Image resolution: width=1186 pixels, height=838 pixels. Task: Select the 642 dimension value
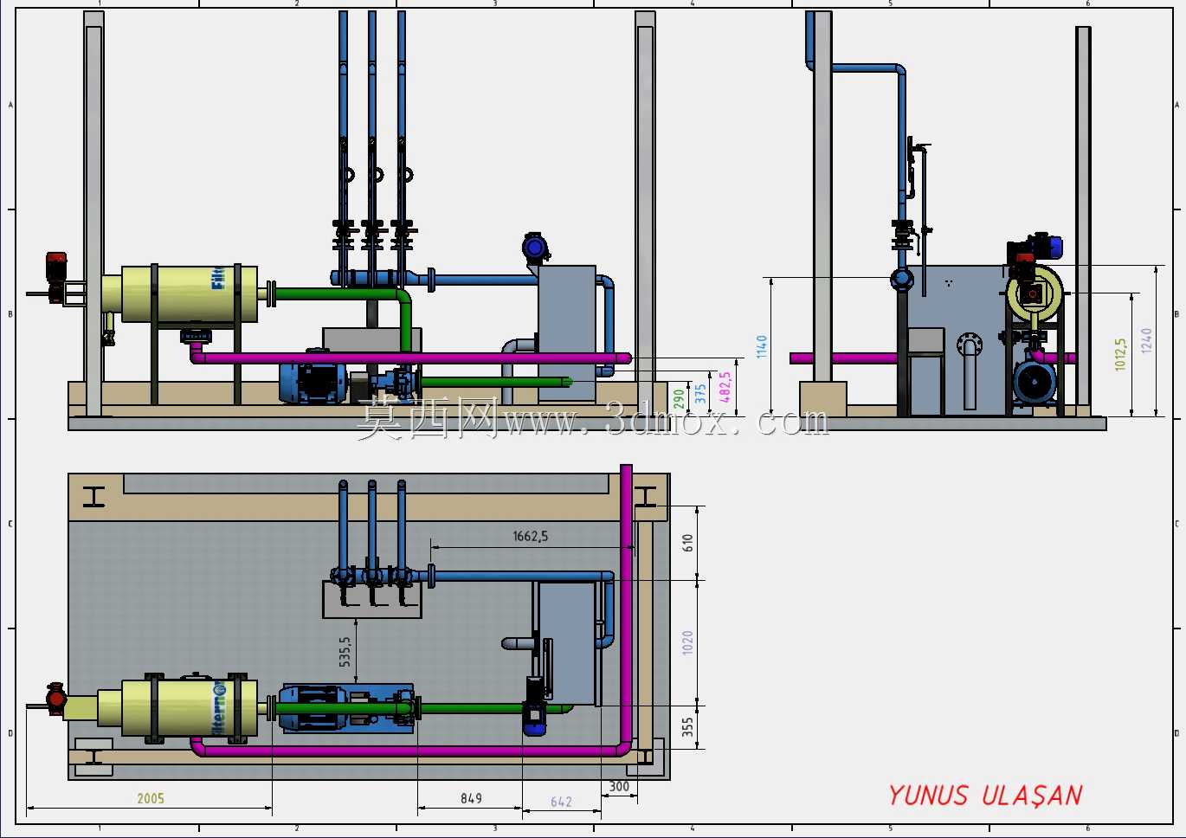[x=561, y=802]
